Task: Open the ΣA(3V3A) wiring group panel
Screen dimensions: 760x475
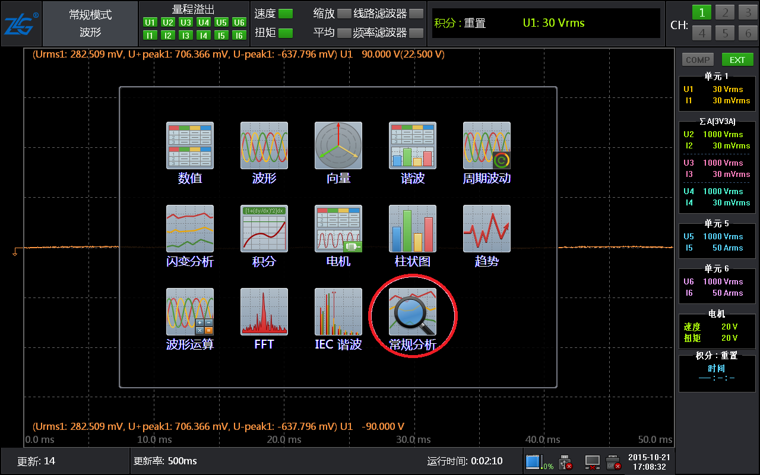Action: [717, 166]
